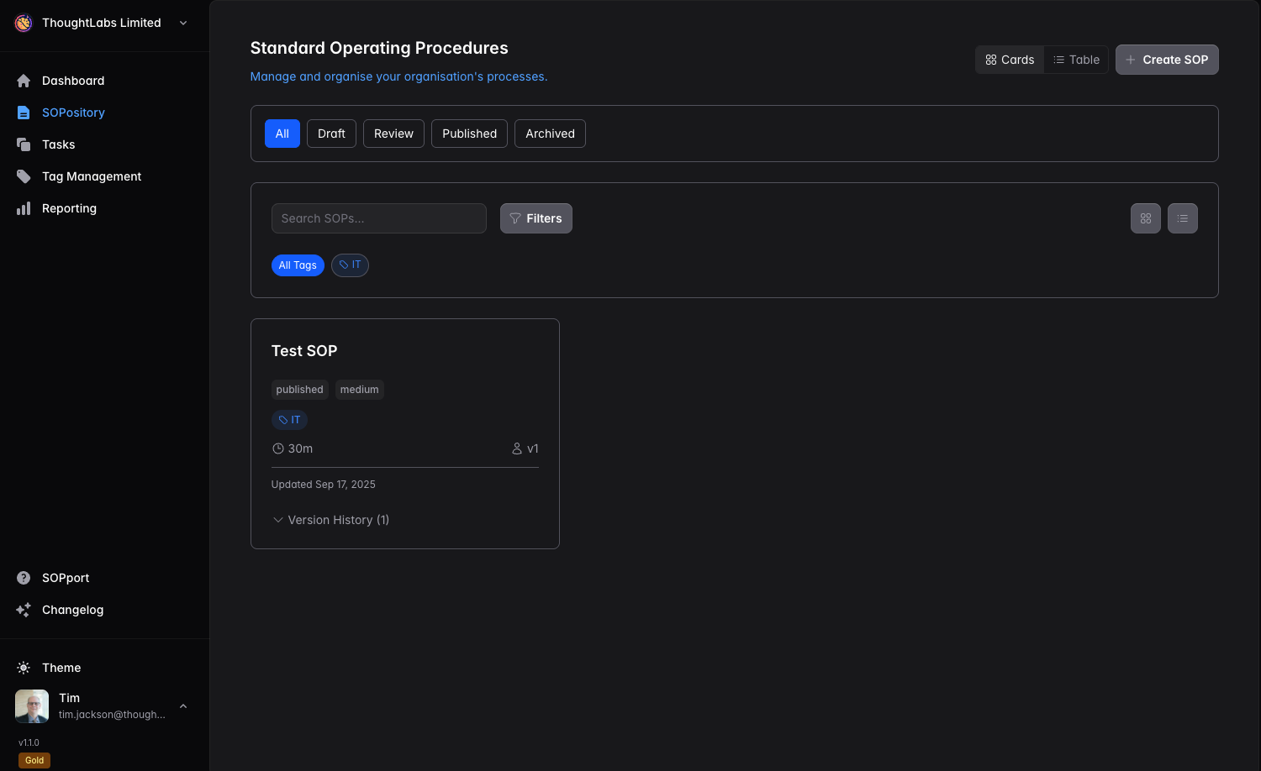The image size is (1261, 771).
Task: Open Changelog via sparkle icon
Action: click(x=24, y=610)
